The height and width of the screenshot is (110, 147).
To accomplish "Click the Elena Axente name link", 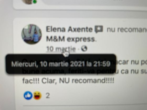I will pos(69,29).
